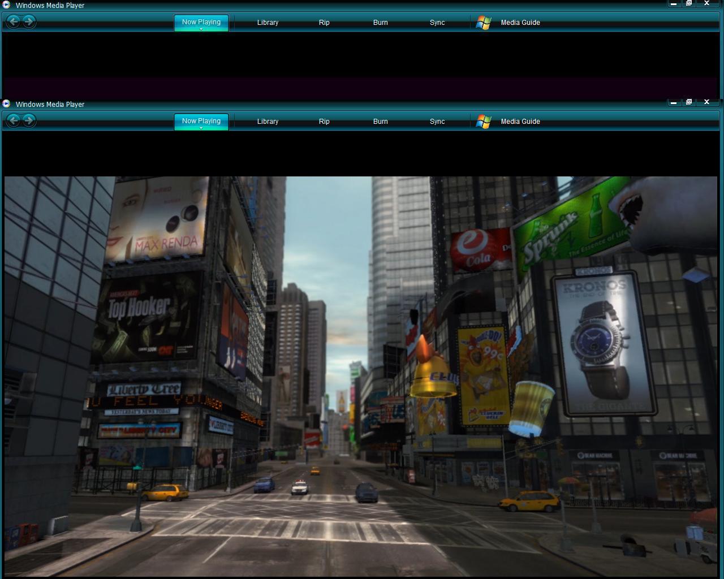
Task: Minimize the lower Media Player window
Action: point(673,102)
